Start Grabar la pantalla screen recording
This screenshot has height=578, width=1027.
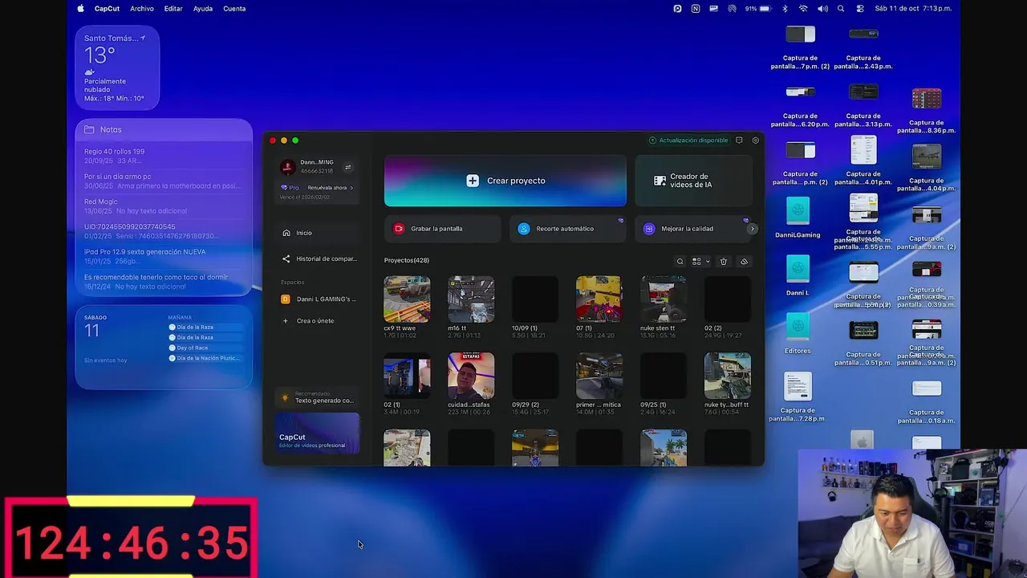pyautogui.click(x=442, y=229)
